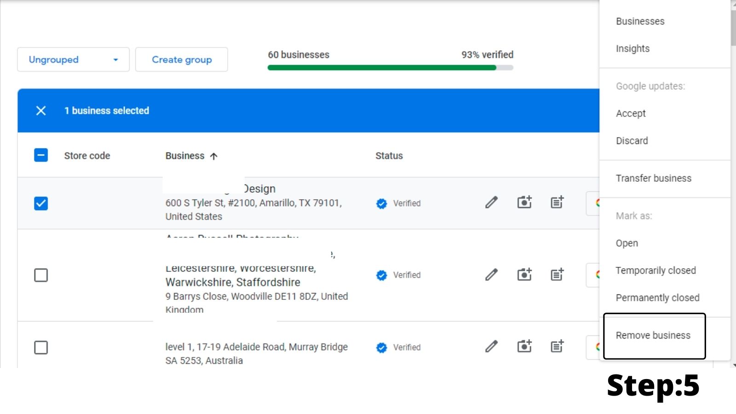Click verified badge of the Woodville business

381,275
